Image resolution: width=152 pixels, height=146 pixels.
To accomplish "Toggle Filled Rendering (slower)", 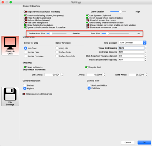I will pyautogui.click(x=25, y=18).
